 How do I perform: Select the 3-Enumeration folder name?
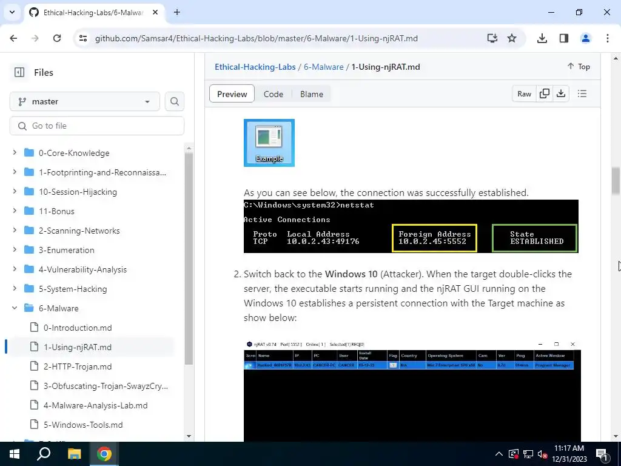pyautogui.click(x=67, y=250)
